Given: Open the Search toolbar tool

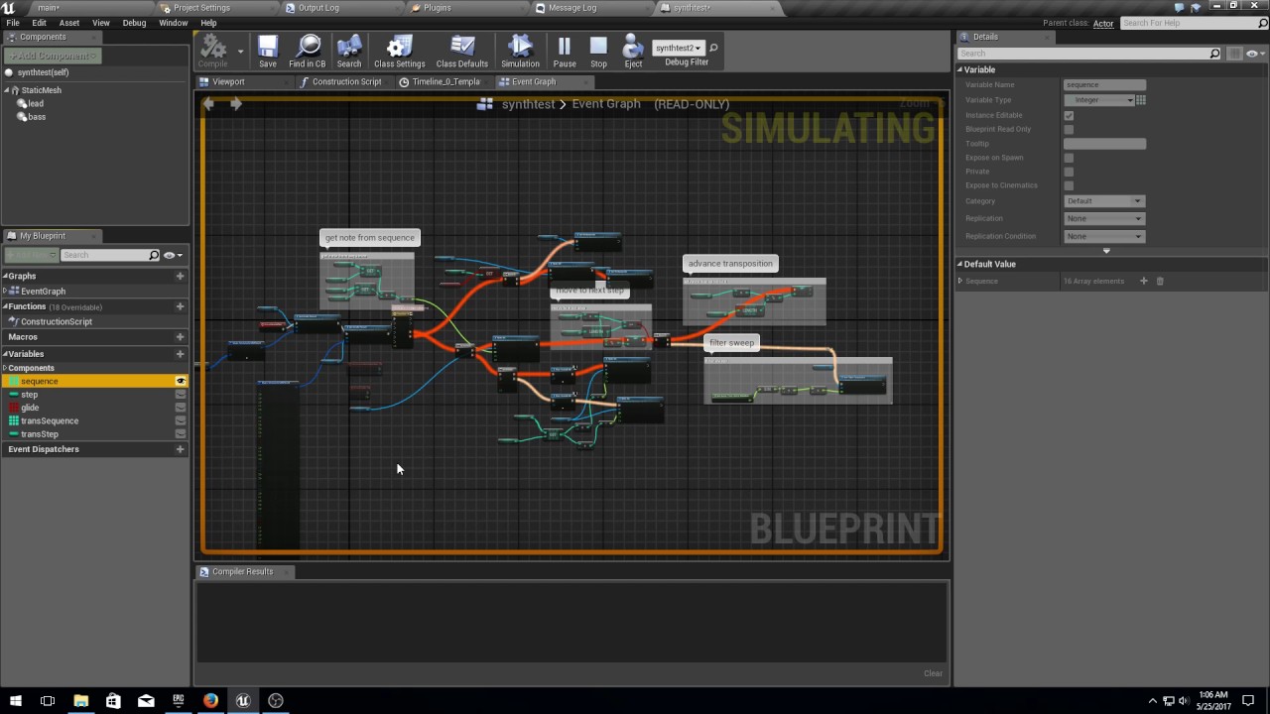Looking at the screenshot, I should (349, 52).
